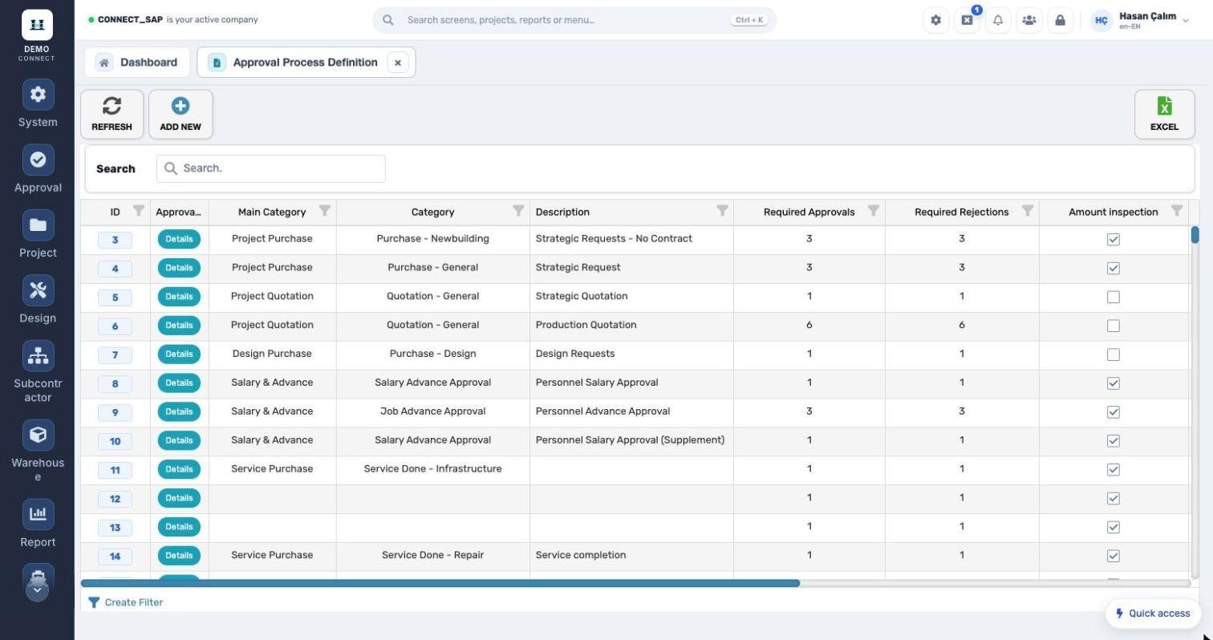
Task: Open the Design module in sidebar
Action: 38,300
